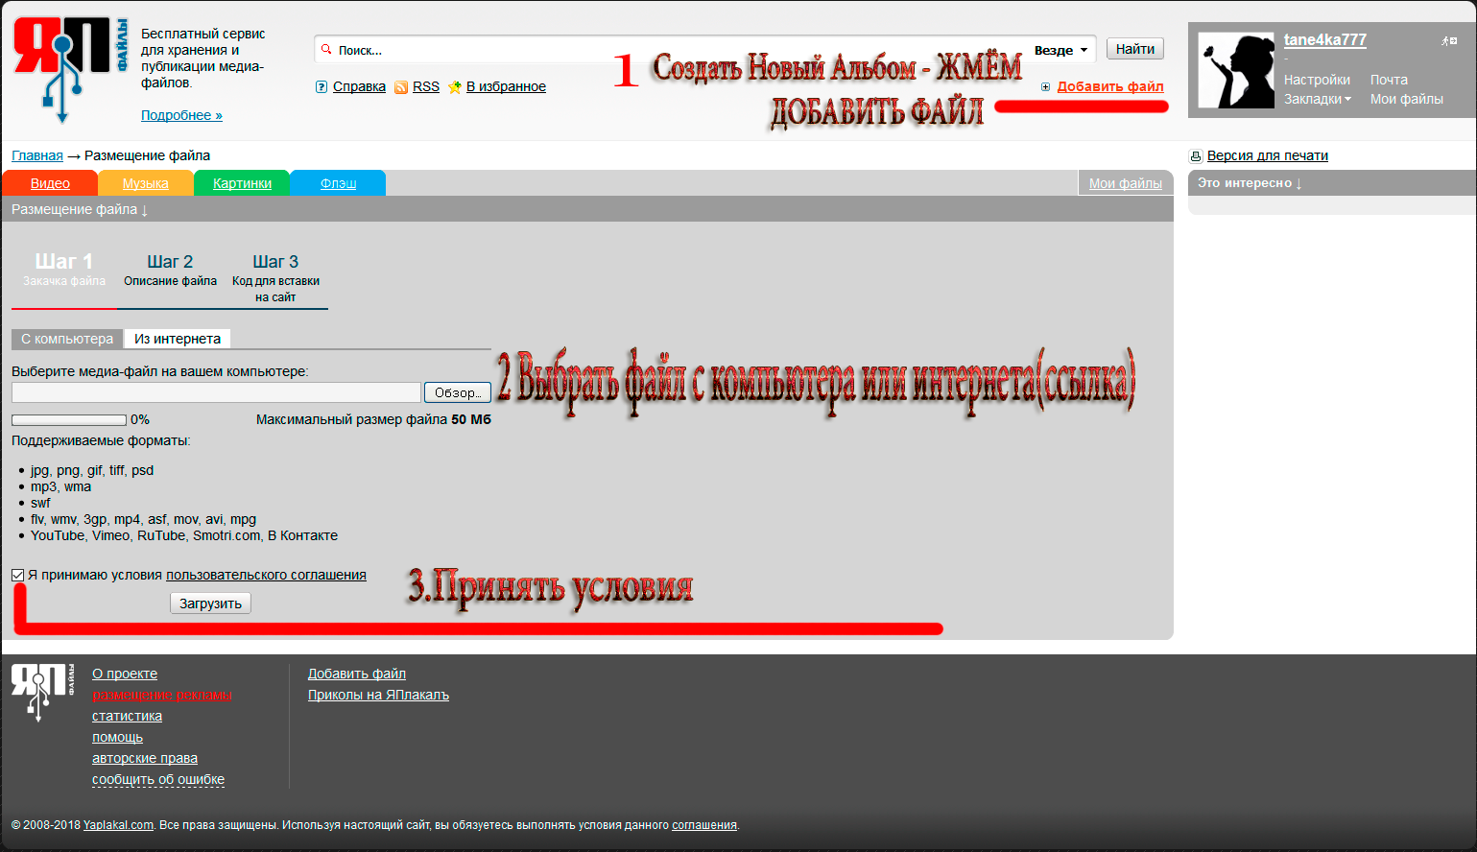Uncheck the user agreement acceptance checkbox
1477x852 pixels.
[x=18, y=576]
